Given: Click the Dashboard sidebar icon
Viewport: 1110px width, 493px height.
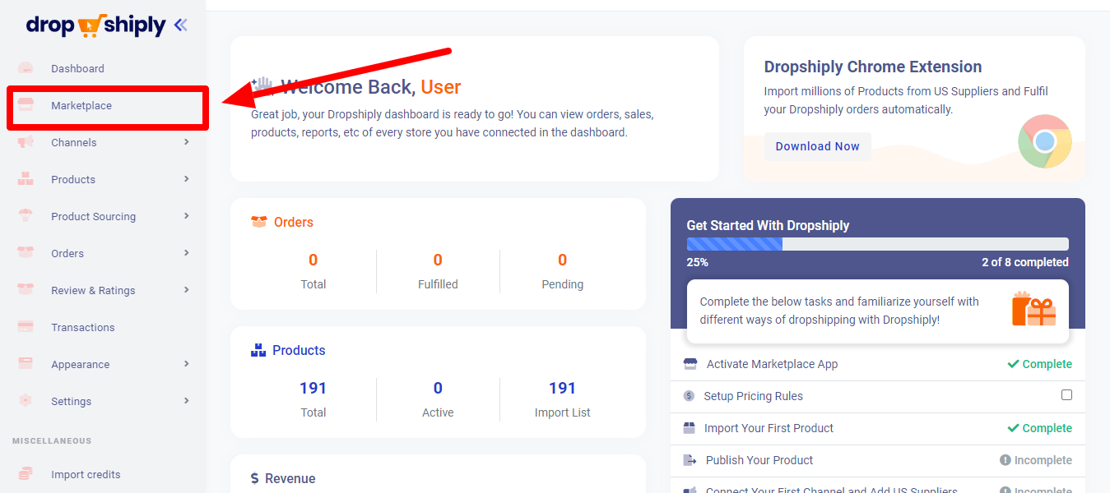Looking at the screenshot, I should pos(26,68).
